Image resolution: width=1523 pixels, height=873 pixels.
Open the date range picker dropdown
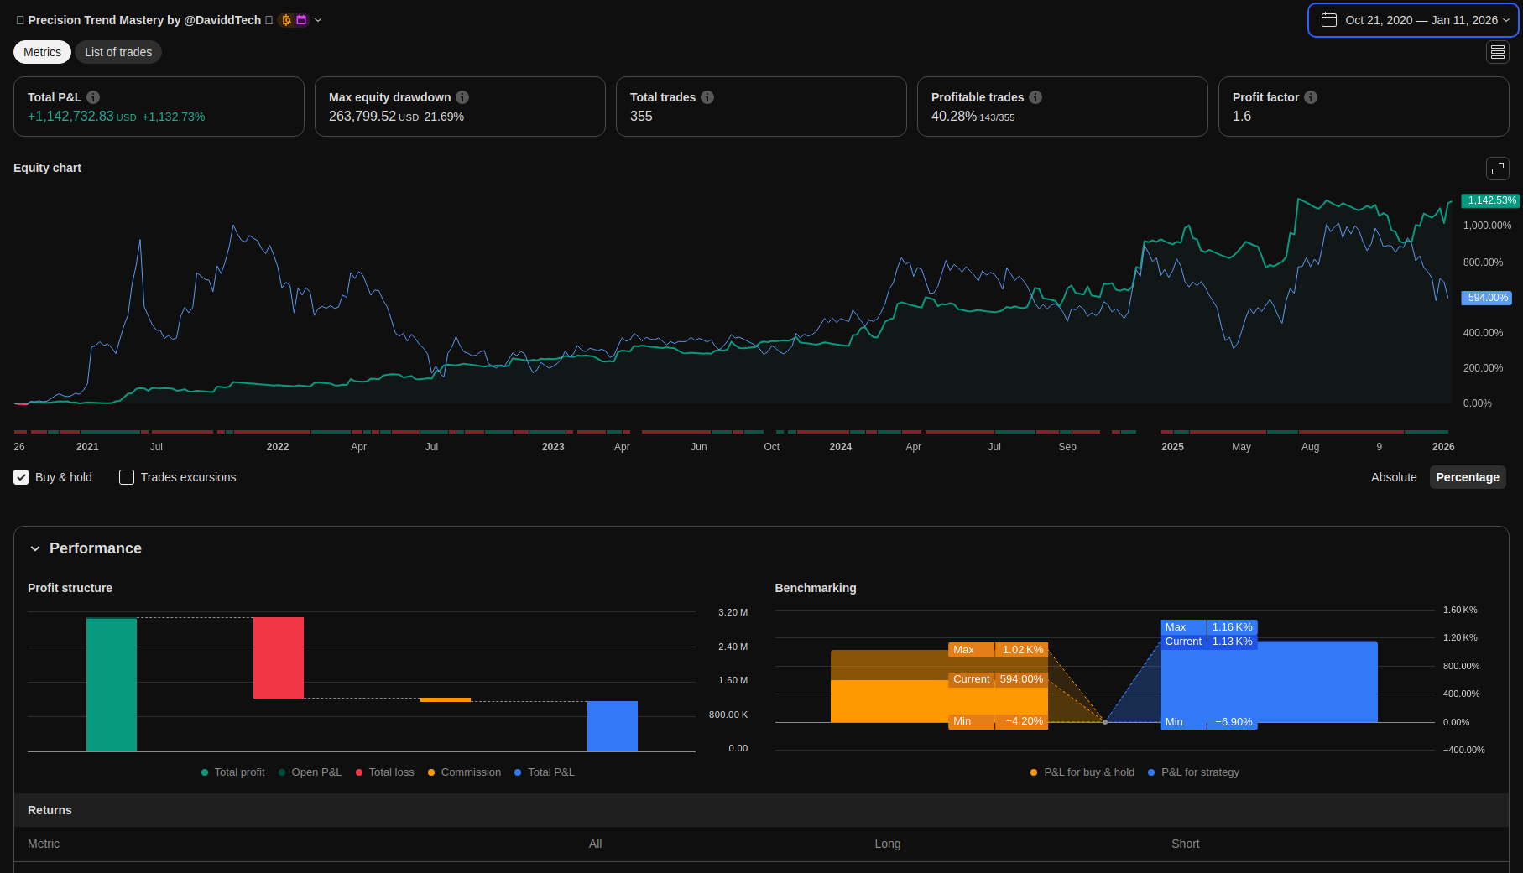(x=1413, y=20)
